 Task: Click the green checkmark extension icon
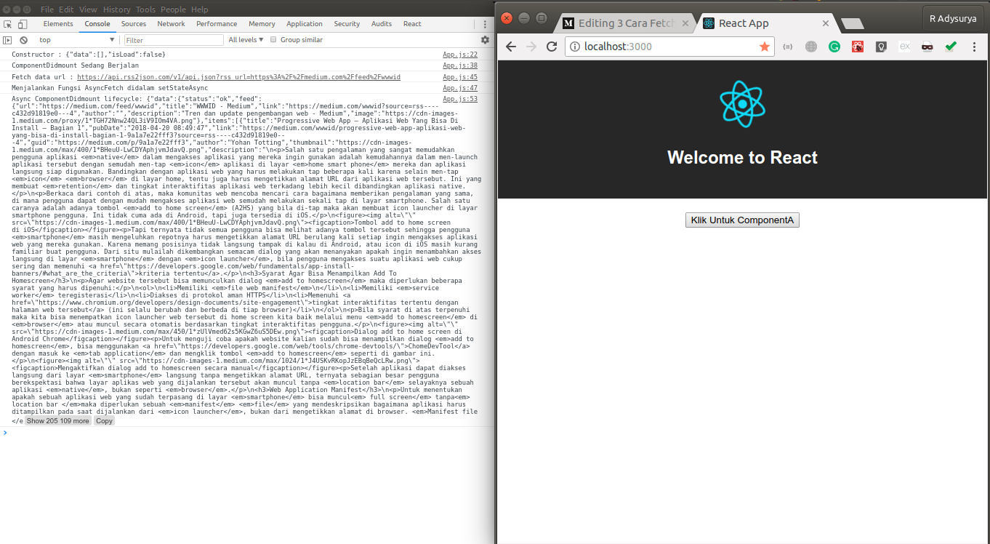point(951,46)
